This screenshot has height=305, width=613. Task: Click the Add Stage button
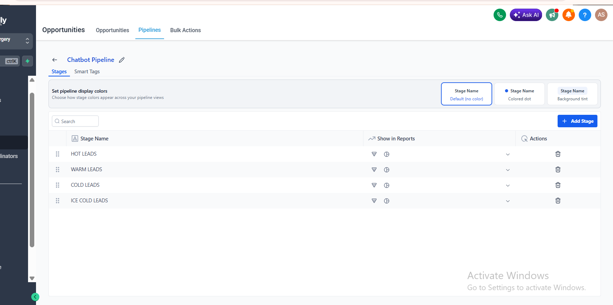pos(577,121)
